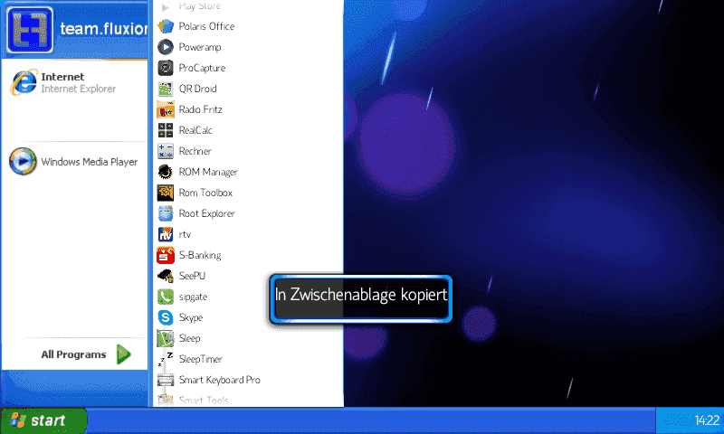Click the Radio Fritz label text
Screen dimensions: 724x434
(x=200, y=109)
